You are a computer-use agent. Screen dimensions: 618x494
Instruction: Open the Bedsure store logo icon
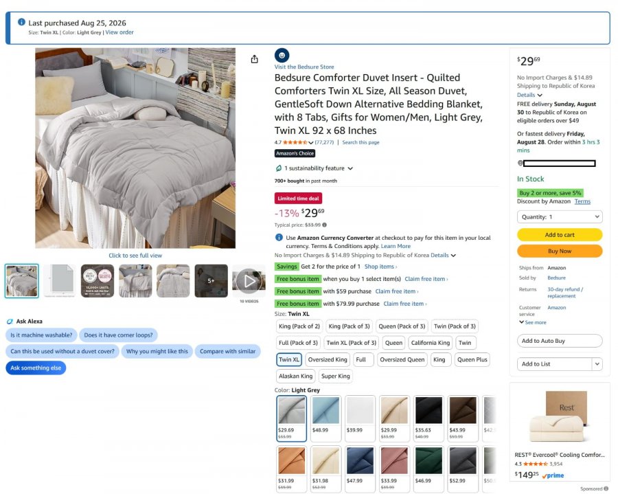[x=282, y=56]
